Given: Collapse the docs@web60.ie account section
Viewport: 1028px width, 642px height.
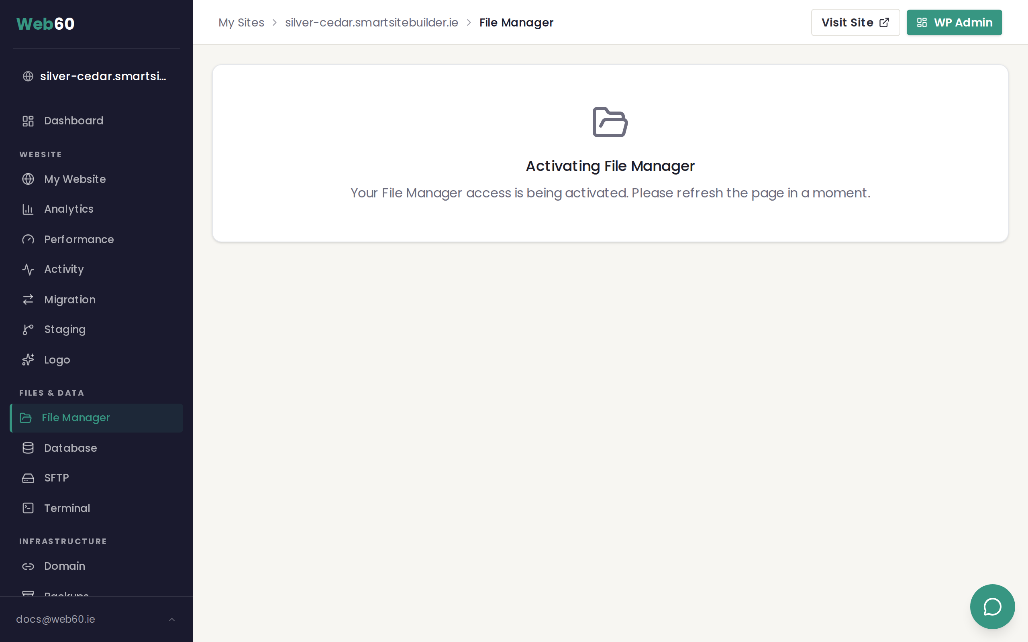Looking at the screenshot, I should pyautogui.click(x=172, y=619).
